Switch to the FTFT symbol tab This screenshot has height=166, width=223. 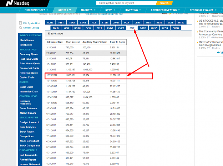coord(61,22)
